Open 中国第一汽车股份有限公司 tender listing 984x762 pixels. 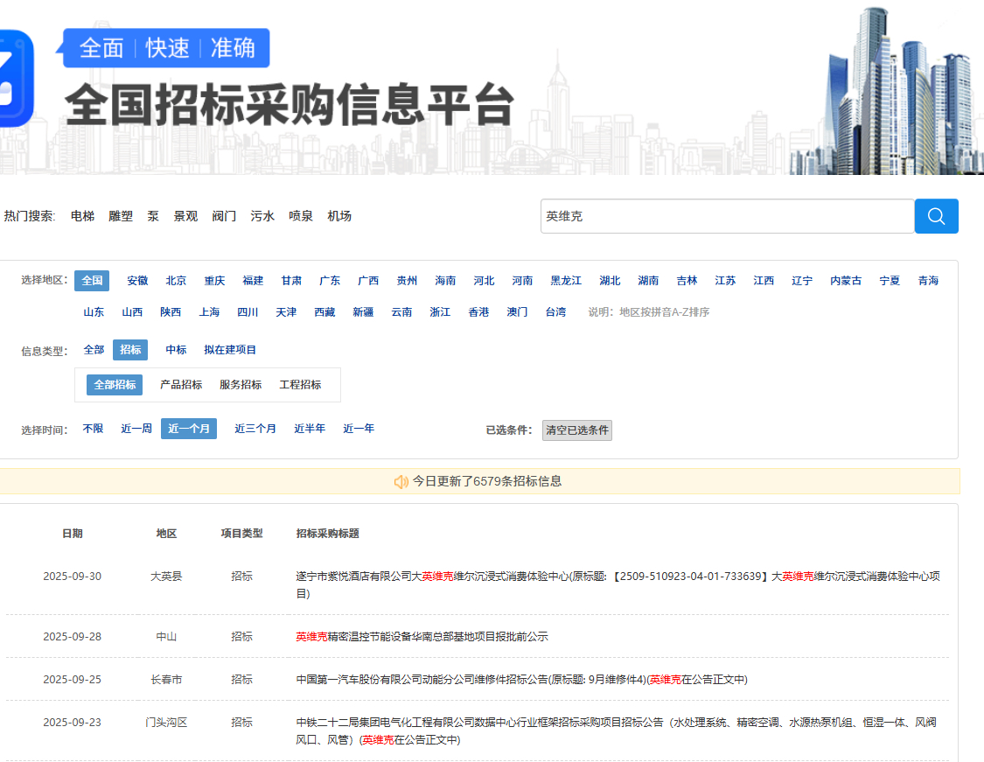pos(521,680)
